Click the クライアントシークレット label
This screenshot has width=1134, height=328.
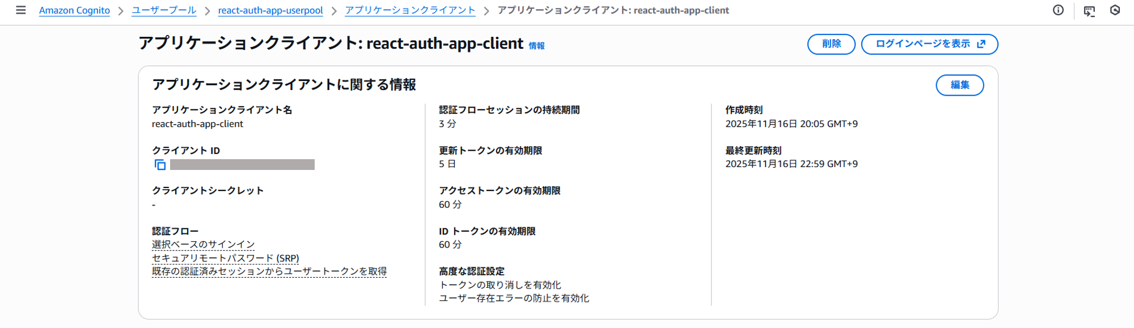208,190
